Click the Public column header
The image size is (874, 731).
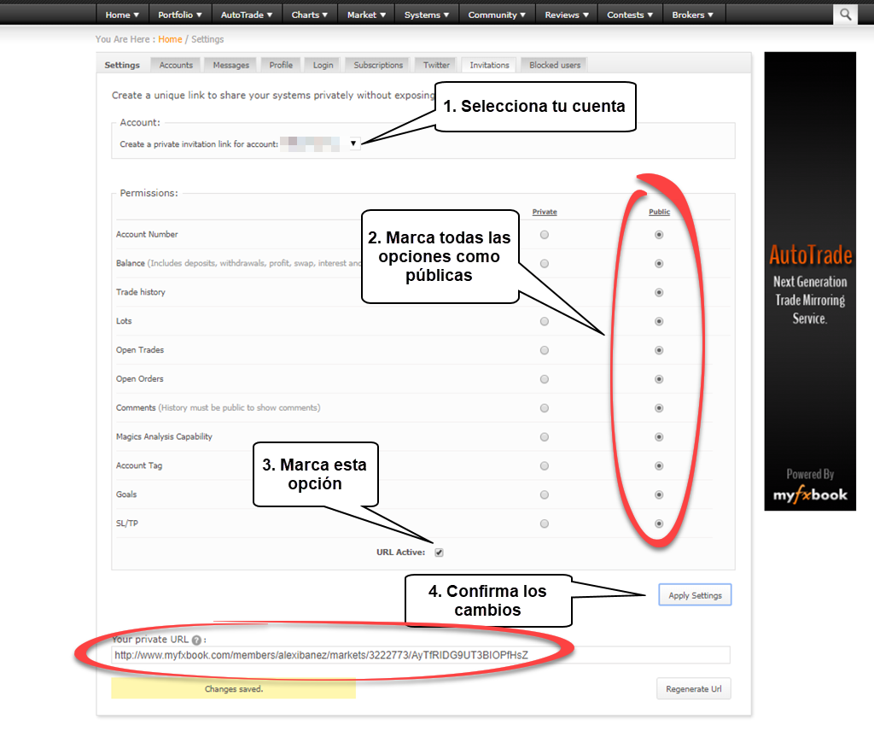coord(659,212)
